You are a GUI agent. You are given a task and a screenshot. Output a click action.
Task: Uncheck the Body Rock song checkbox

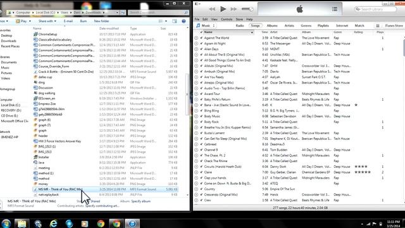[x=201, y=122]
